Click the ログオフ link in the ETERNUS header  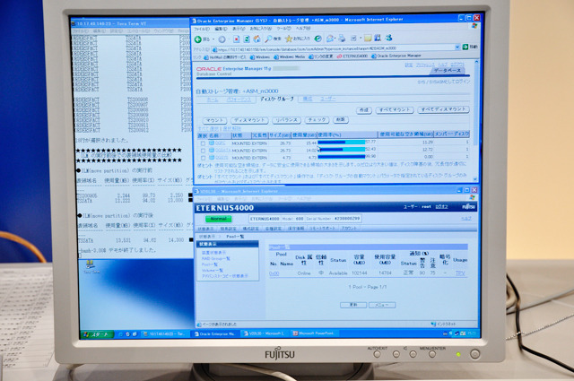pos(441,207)
